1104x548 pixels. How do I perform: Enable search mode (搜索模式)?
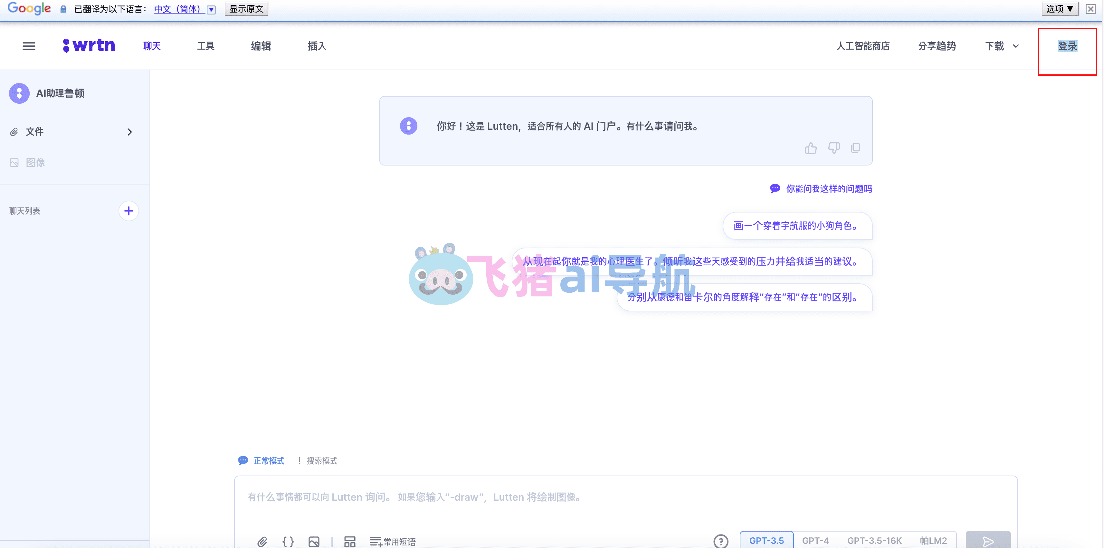click(x=321, y=461)
